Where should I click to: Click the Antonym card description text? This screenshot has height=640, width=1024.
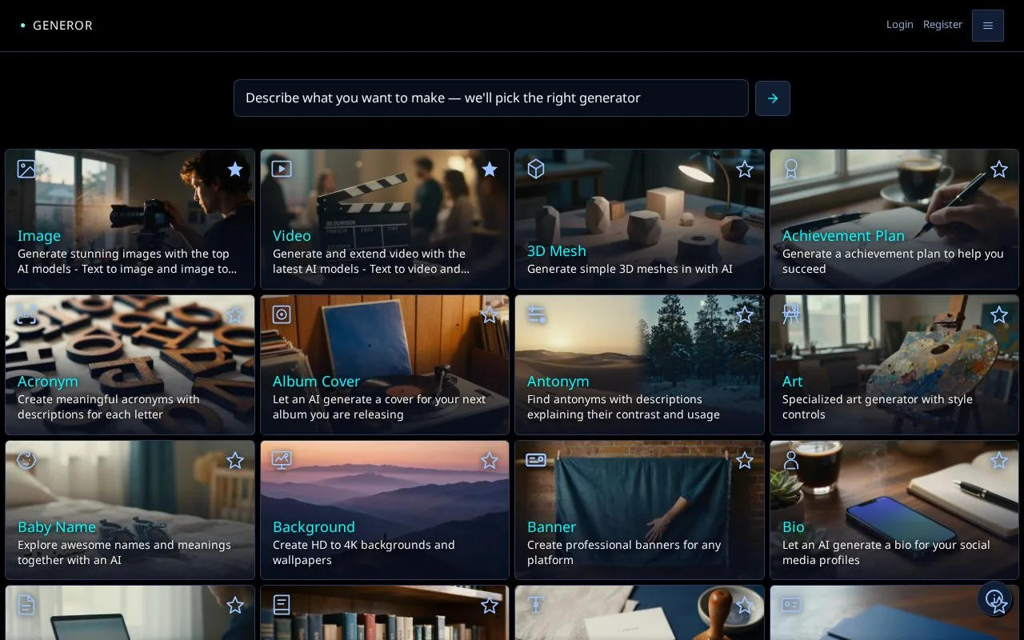point(623,406)
